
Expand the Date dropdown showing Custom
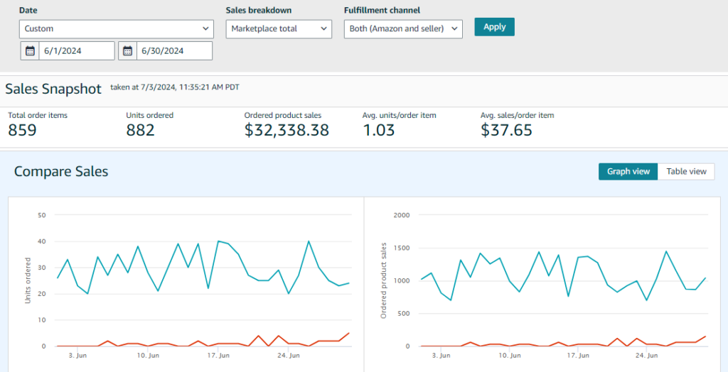pos(117,28)
